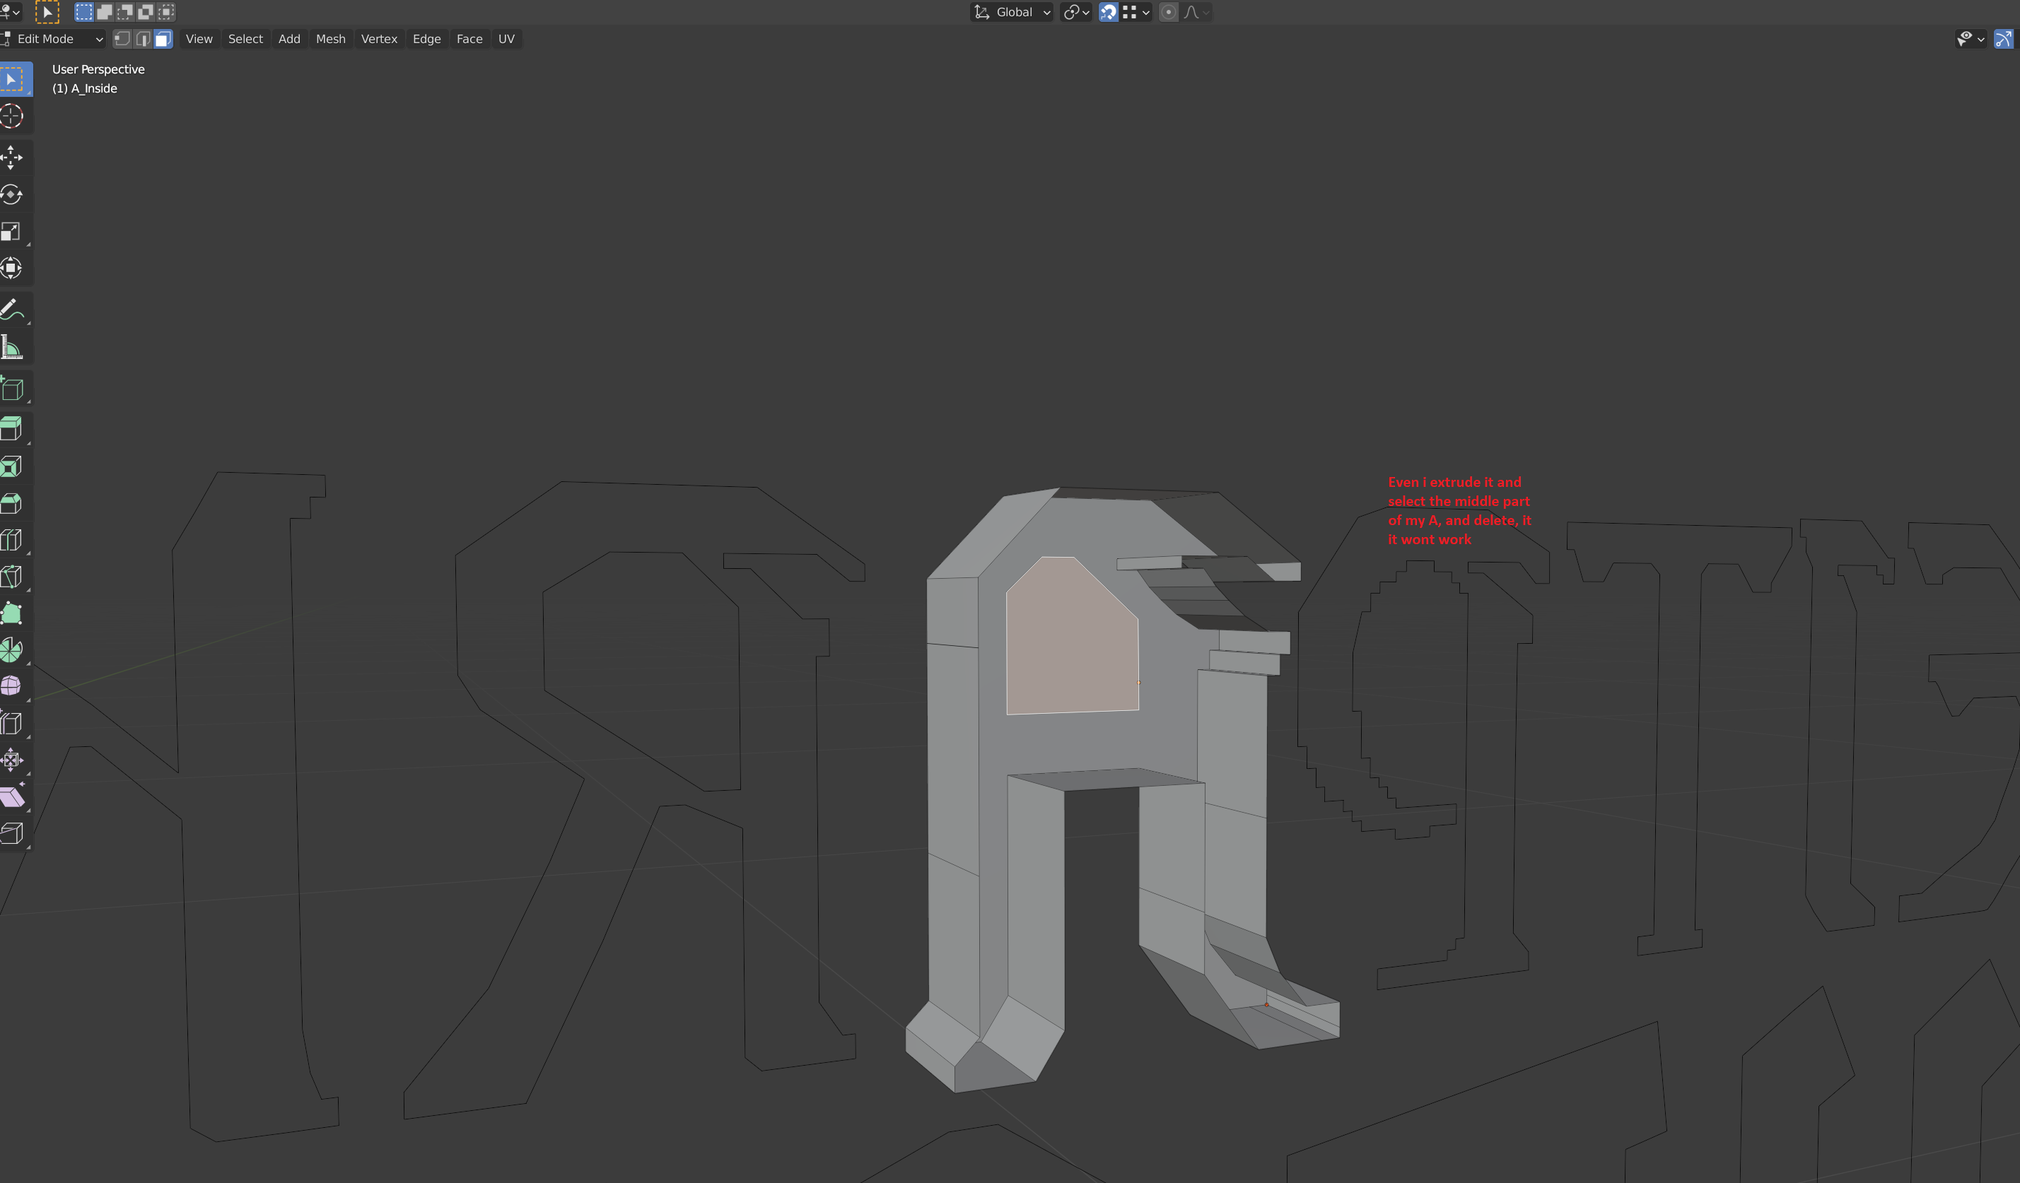The width and height of the screenshot is (2020, 1183).
Task: Open the View menu
Action: [x=199, y=38]
